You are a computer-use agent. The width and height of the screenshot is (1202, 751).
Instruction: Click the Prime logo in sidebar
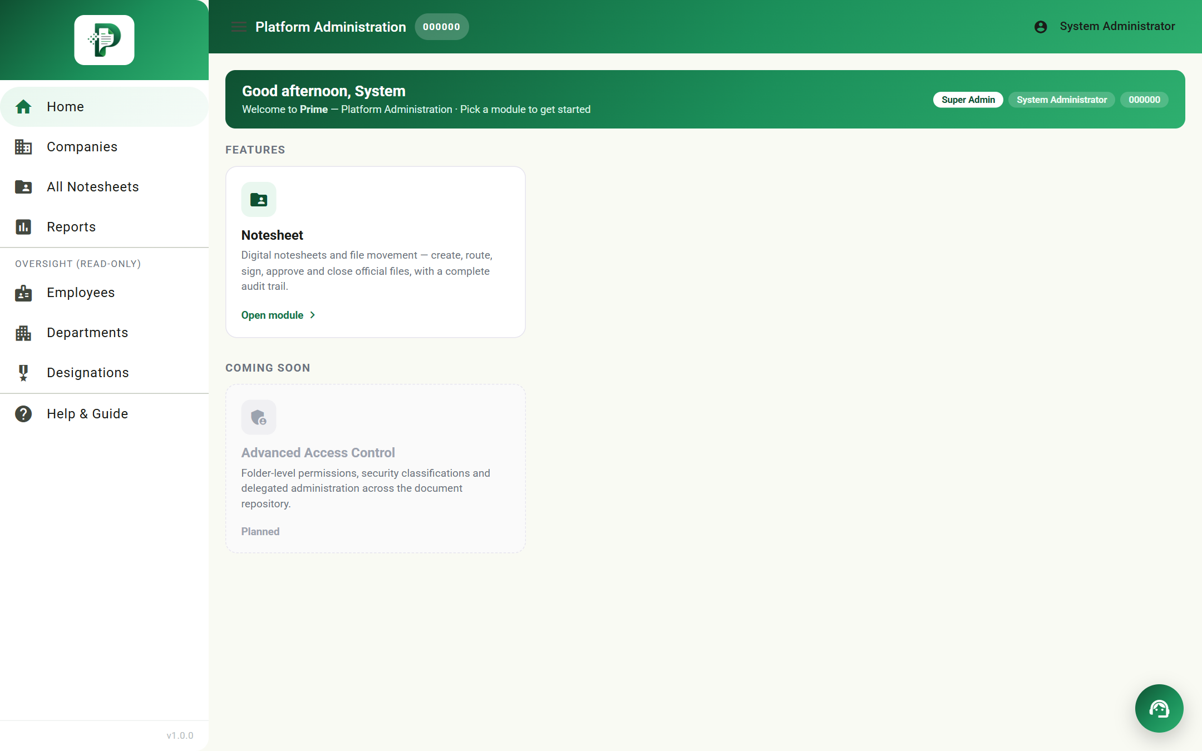pos(105,40)
